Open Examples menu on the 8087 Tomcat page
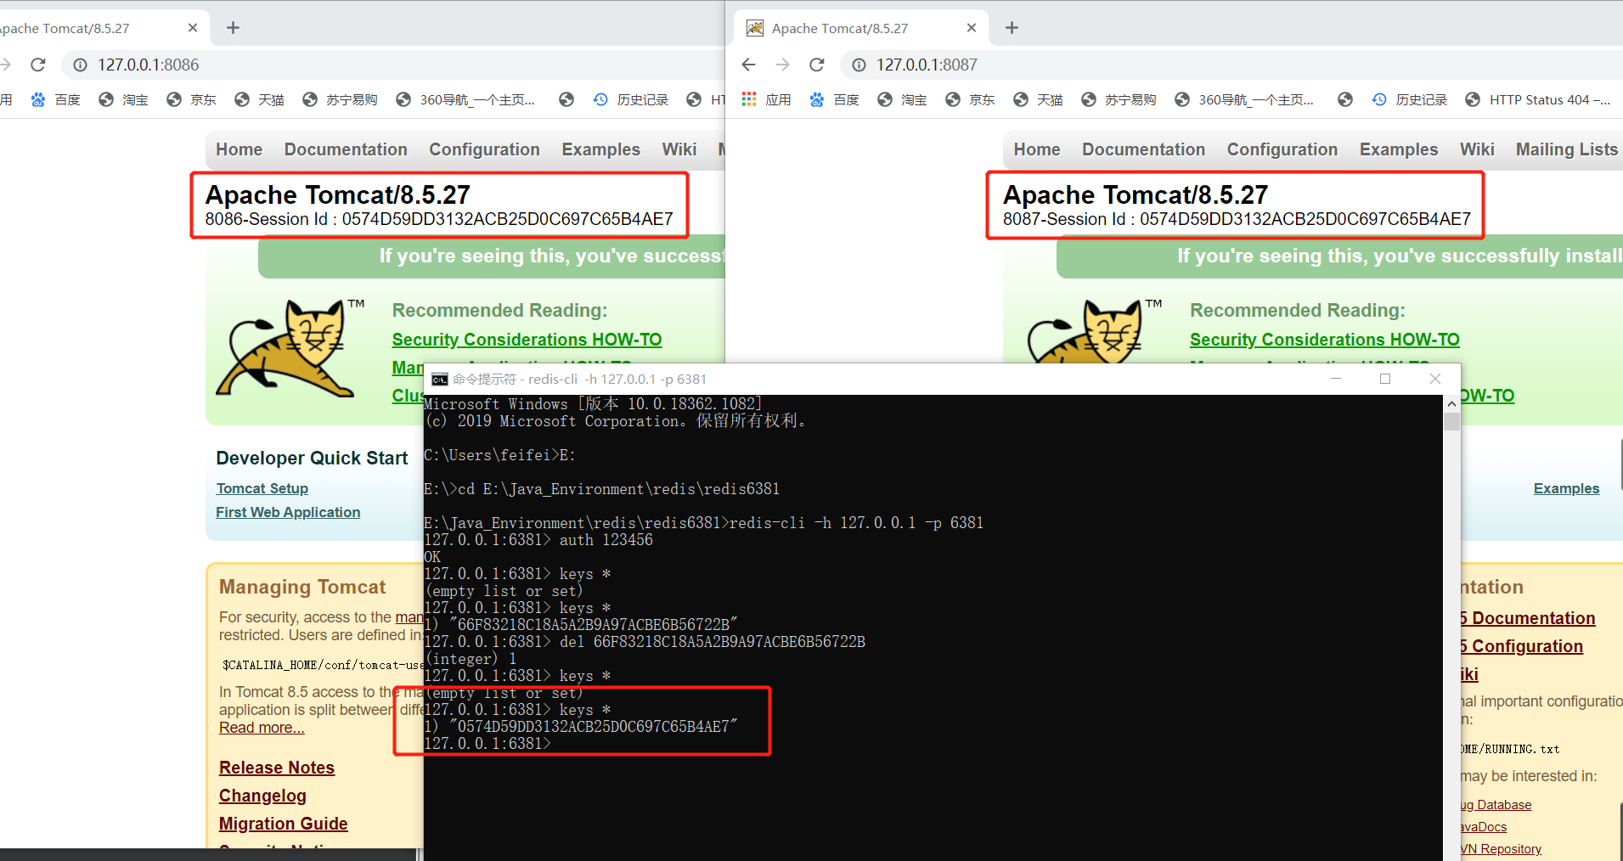 click(x=1399, y=149)
